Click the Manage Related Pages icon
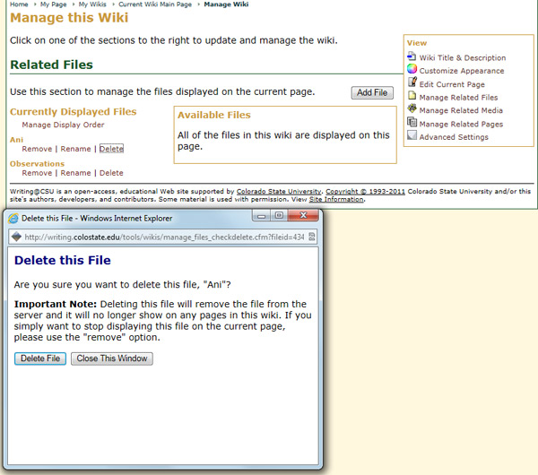538x475 pixels. [412, 123]
